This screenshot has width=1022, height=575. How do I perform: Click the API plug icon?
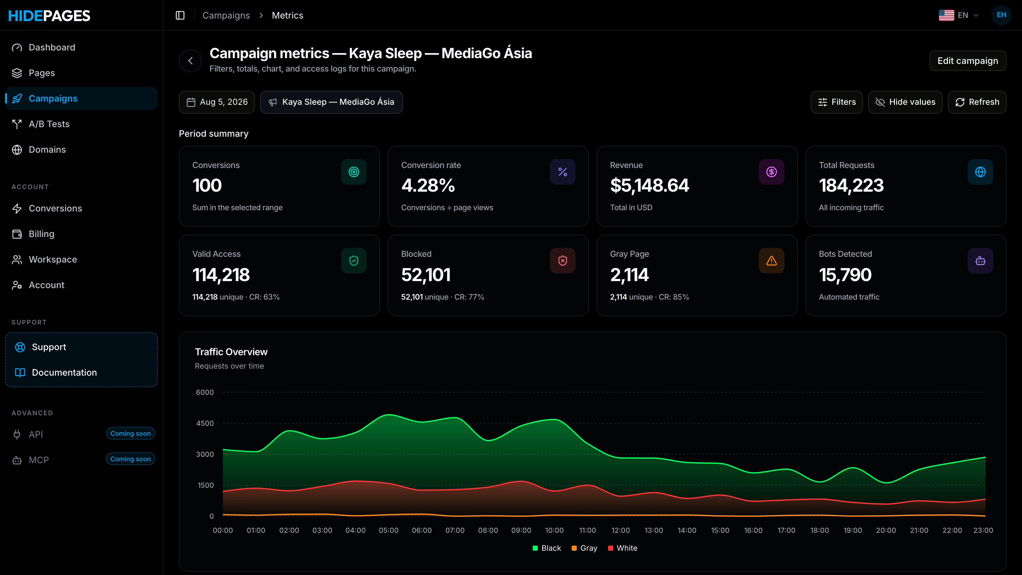17,434
